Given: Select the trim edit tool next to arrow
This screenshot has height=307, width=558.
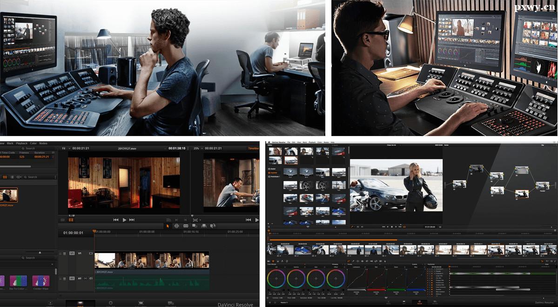Looking at the screenshot, I should pyautogui.click(x=176, y=226).
